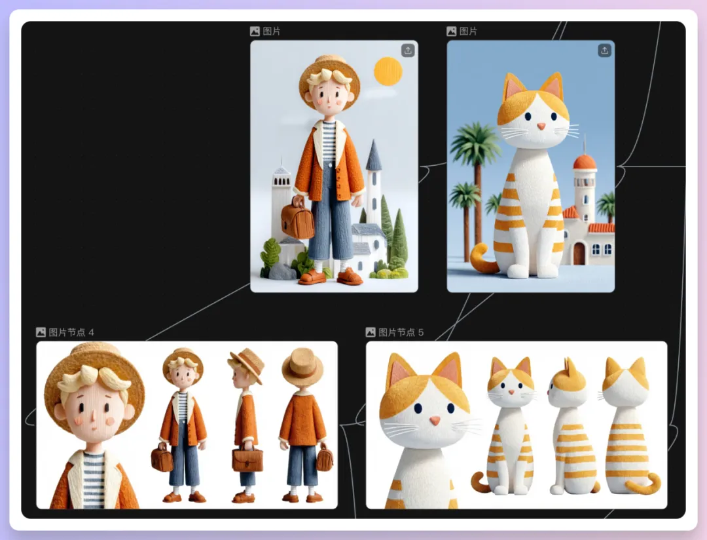Image resolution: width=707 pixels, height=540 pixels.
Task: Click the cat's side view in 图片节点 5
Action: pyautogui.click(x=570, y=426)
